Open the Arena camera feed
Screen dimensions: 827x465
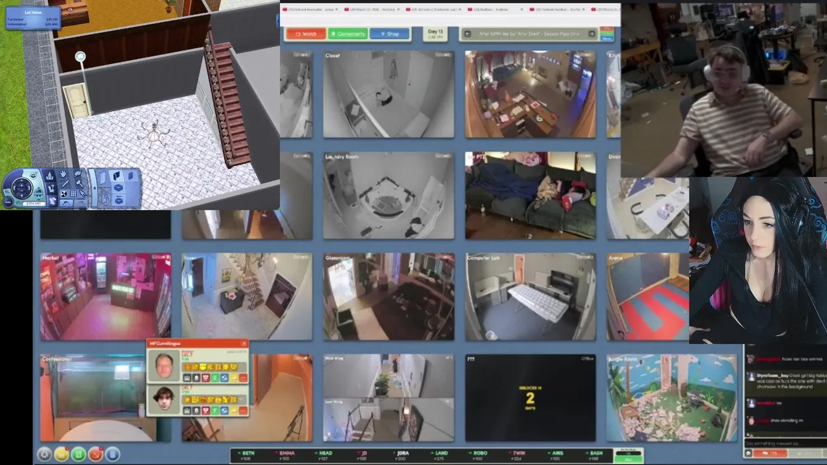click(648, 296)
